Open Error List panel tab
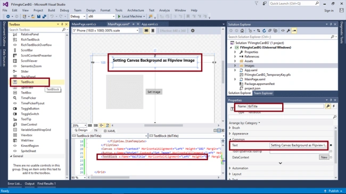Screen dimensions: 346x194 (15, 184)
